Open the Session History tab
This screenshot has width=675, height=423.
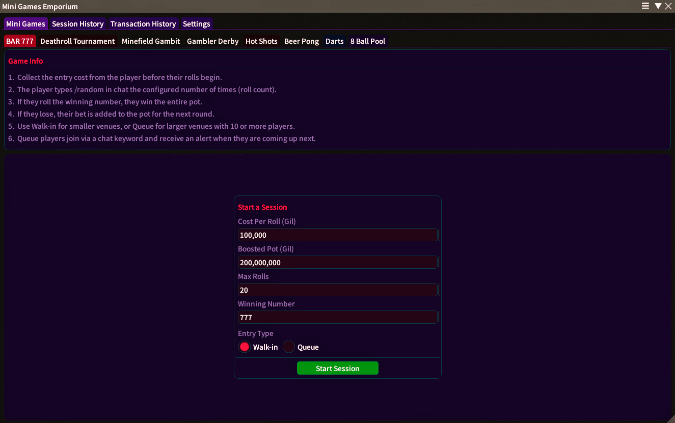(x=78, y=24)
